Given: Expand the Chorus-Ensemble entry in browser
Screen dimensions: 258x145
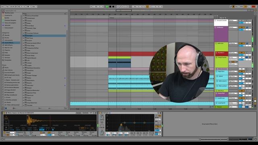Looking at the screenshot, I should [x=23, y=16].
